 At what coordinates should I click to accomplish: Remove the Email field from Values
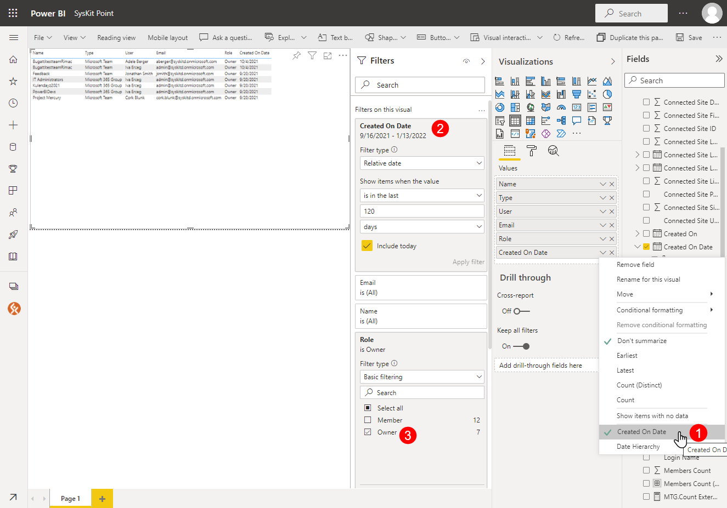pyautogui.click(x=612, y=225)
